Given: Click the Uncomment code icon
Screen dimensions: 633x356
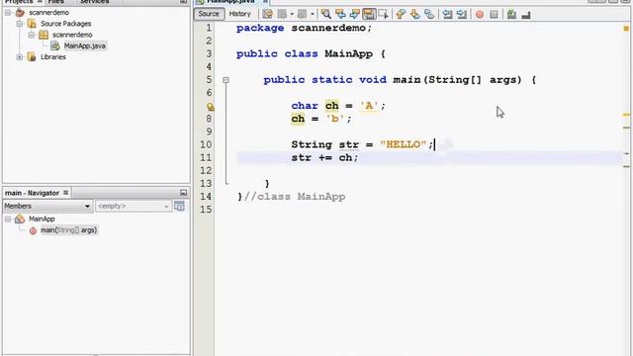Looking at the screenshot, I should click(x=525, y=15).
